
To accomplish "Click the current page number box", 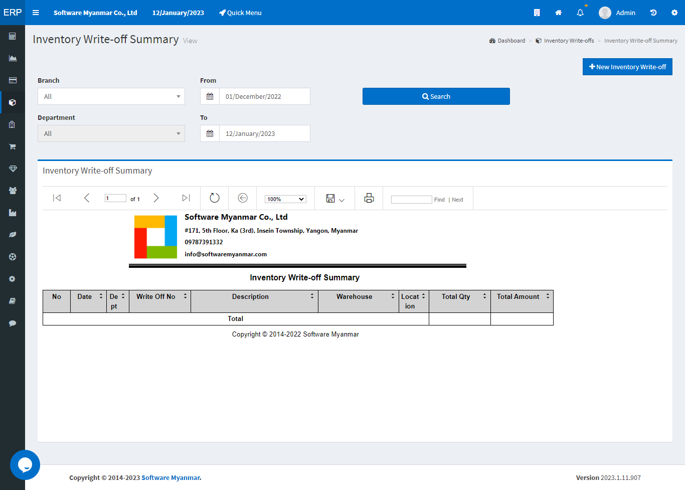I will pos(115,198).
